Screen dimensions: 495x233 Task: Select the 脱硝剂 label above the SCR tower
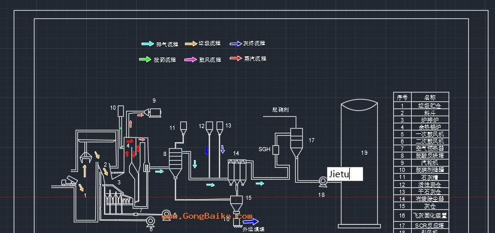coord(280,110)
